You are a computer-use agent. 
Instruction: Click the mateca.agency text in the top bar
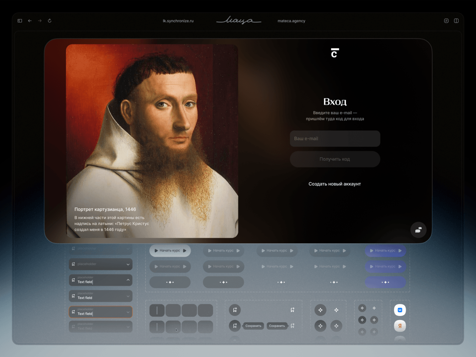tap(291, 21)
